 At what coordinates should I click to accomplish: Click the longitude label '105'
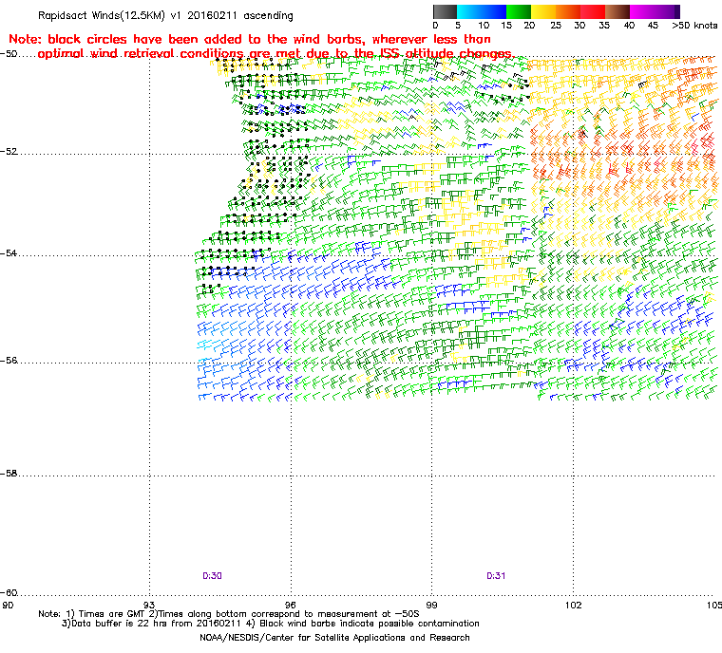pos(714,605)
